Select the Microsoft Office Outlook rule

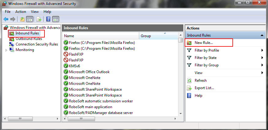pyautogui.click(x=89, y=72)
